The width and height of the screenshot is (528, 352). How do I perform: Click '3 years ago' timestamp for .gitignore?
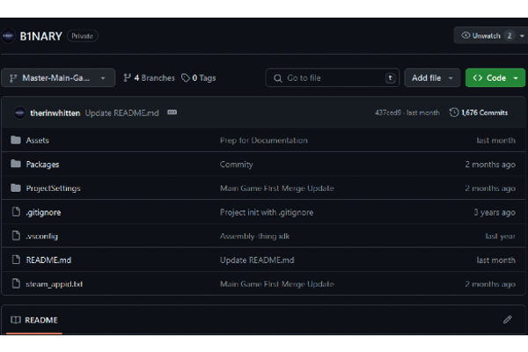495,213
